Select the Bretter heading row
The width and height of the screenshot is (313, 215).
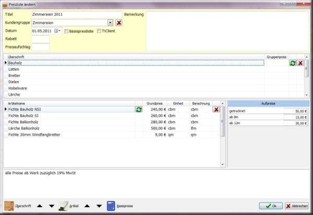pos(136,75)
